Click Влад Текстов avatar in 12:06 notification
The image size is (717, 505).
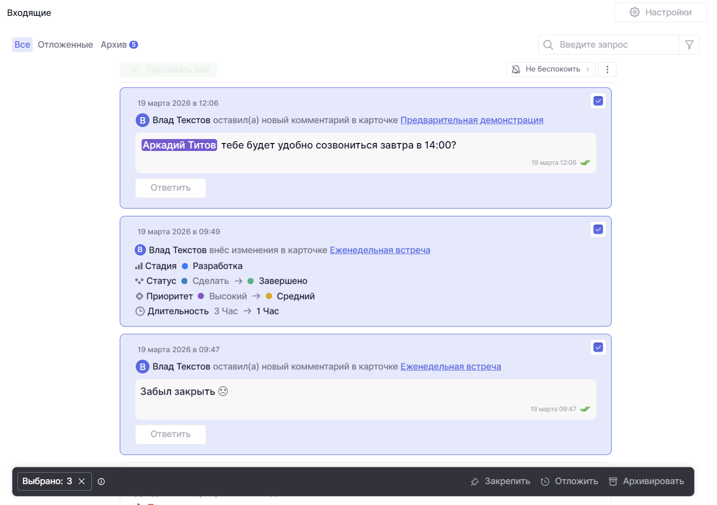(143, 120)
